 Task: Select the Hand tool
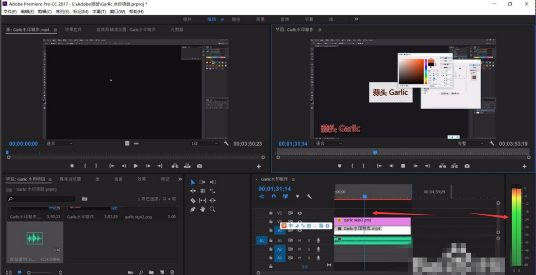tap(202, 209)
